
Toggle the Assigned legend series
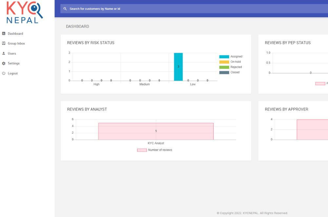[236, 57]
